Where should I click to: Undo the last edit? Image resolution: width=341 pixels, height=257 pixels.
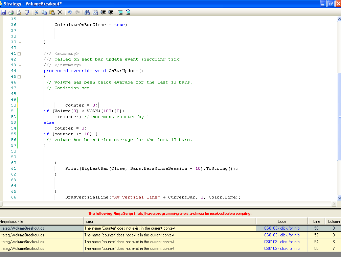pos(70,12)
